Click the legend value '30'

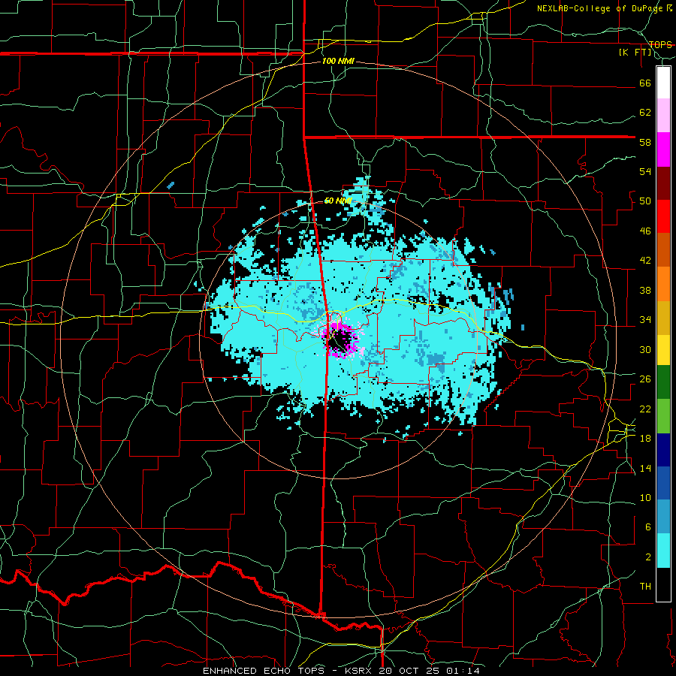point(645,349)
